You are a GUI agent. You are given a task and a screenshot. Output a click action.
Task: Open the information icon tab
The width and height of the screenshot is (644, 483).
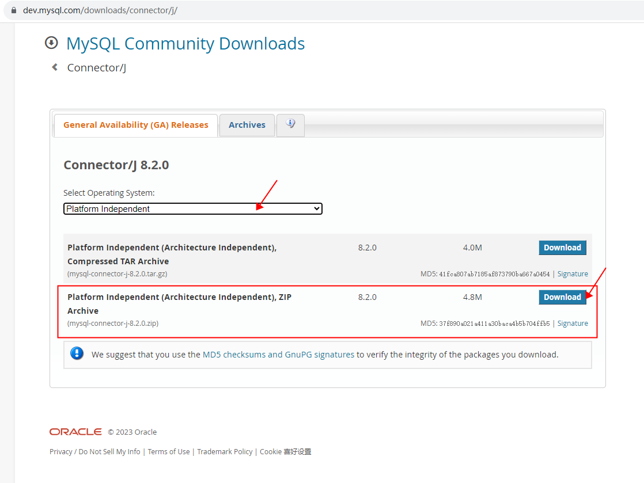[x=290, y=124]
